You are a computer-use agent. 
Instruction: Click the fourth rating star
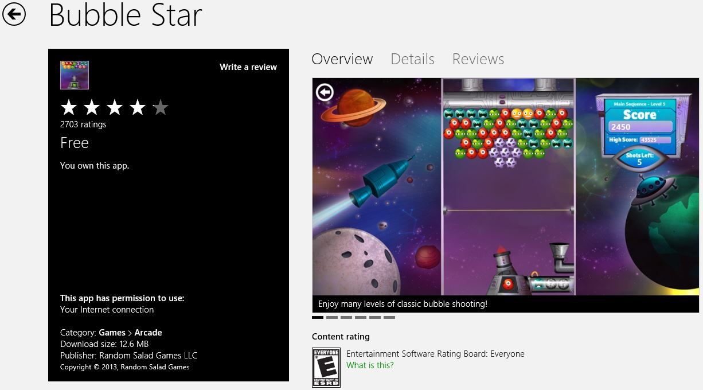pyautogui.click(x=138, y=107)
